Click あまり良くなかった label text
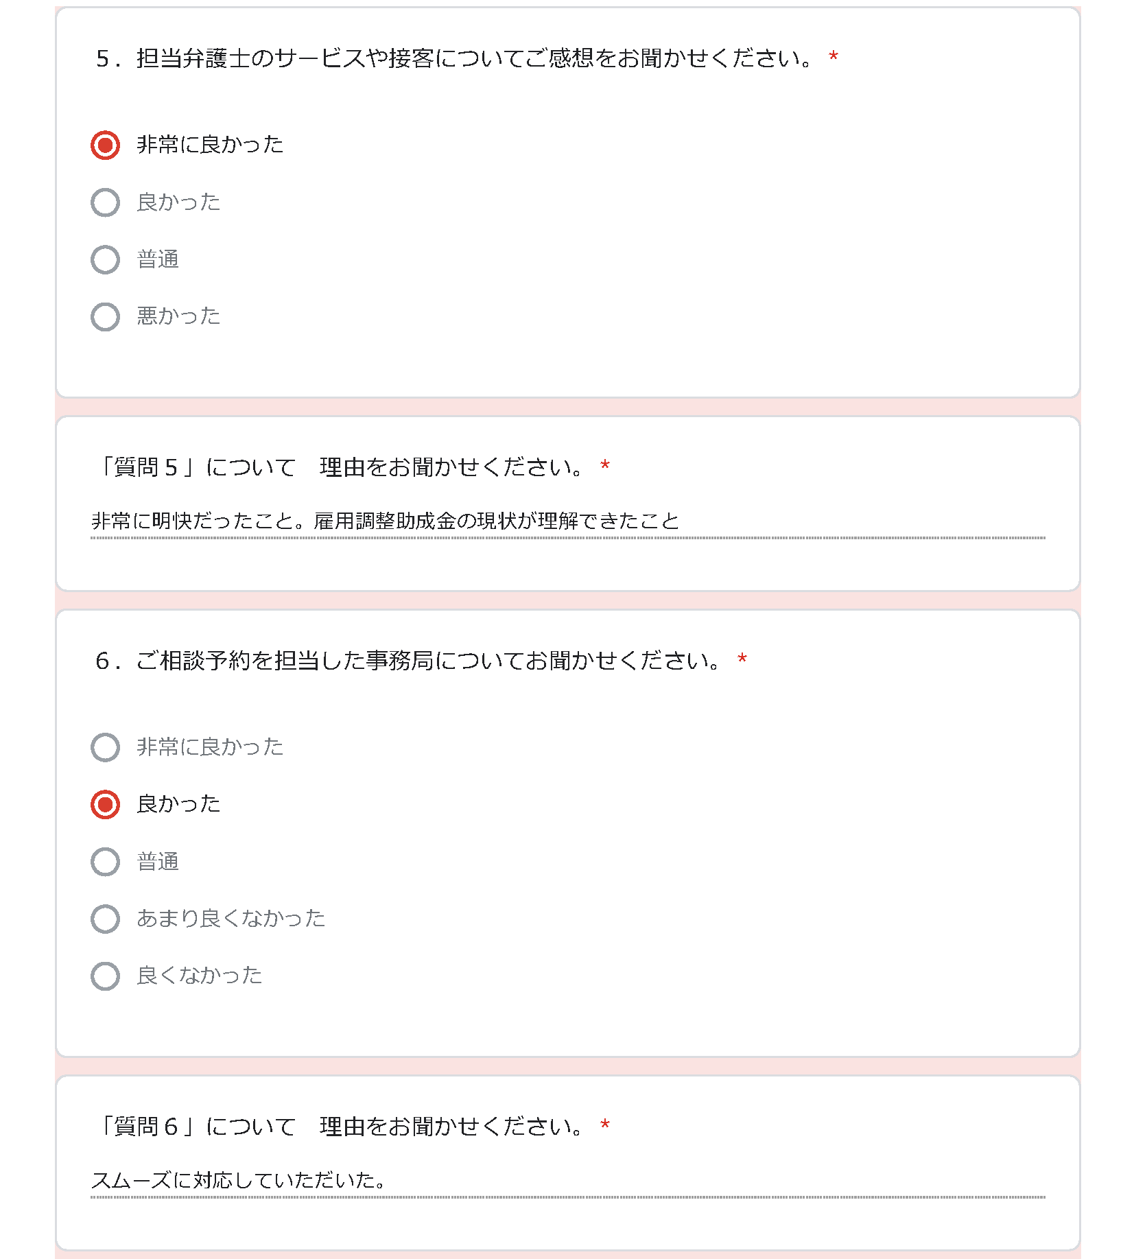This screenshot has width=1134, height=1259. tap(231, 918)
